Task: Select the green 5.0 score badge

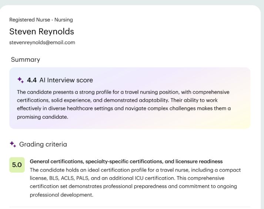Action: tap(17, 165)
